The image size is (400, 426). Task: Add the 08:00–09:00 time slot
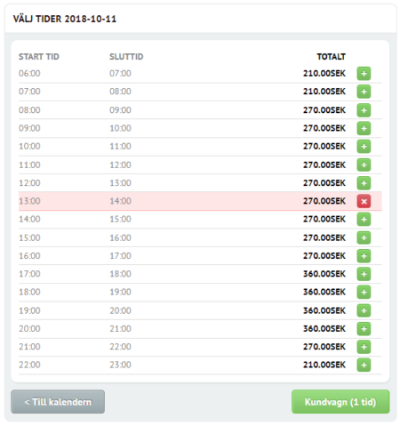coord(364,110)
